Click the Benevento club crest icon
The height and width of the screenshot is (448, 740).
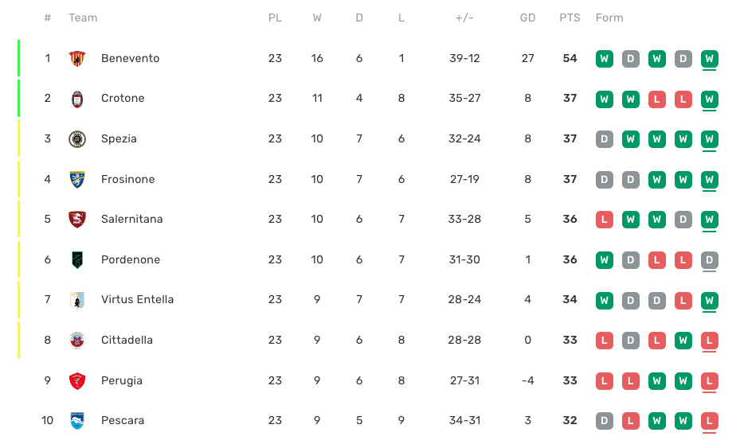pyautogui.click(x=77, y=58)
